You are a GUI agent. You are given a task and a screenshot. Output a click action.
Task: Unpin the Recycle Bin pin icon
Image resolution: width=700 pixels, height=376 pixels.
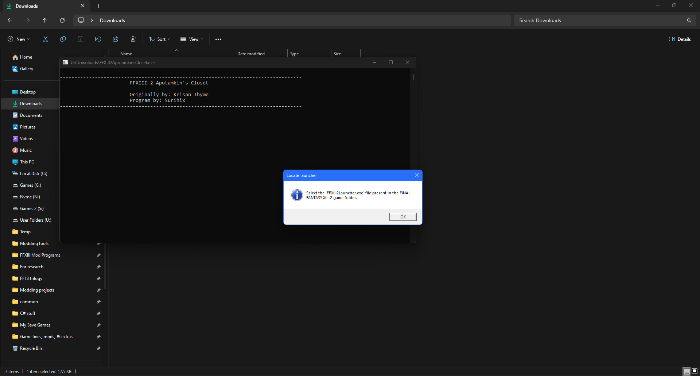(x=98, y=348)
